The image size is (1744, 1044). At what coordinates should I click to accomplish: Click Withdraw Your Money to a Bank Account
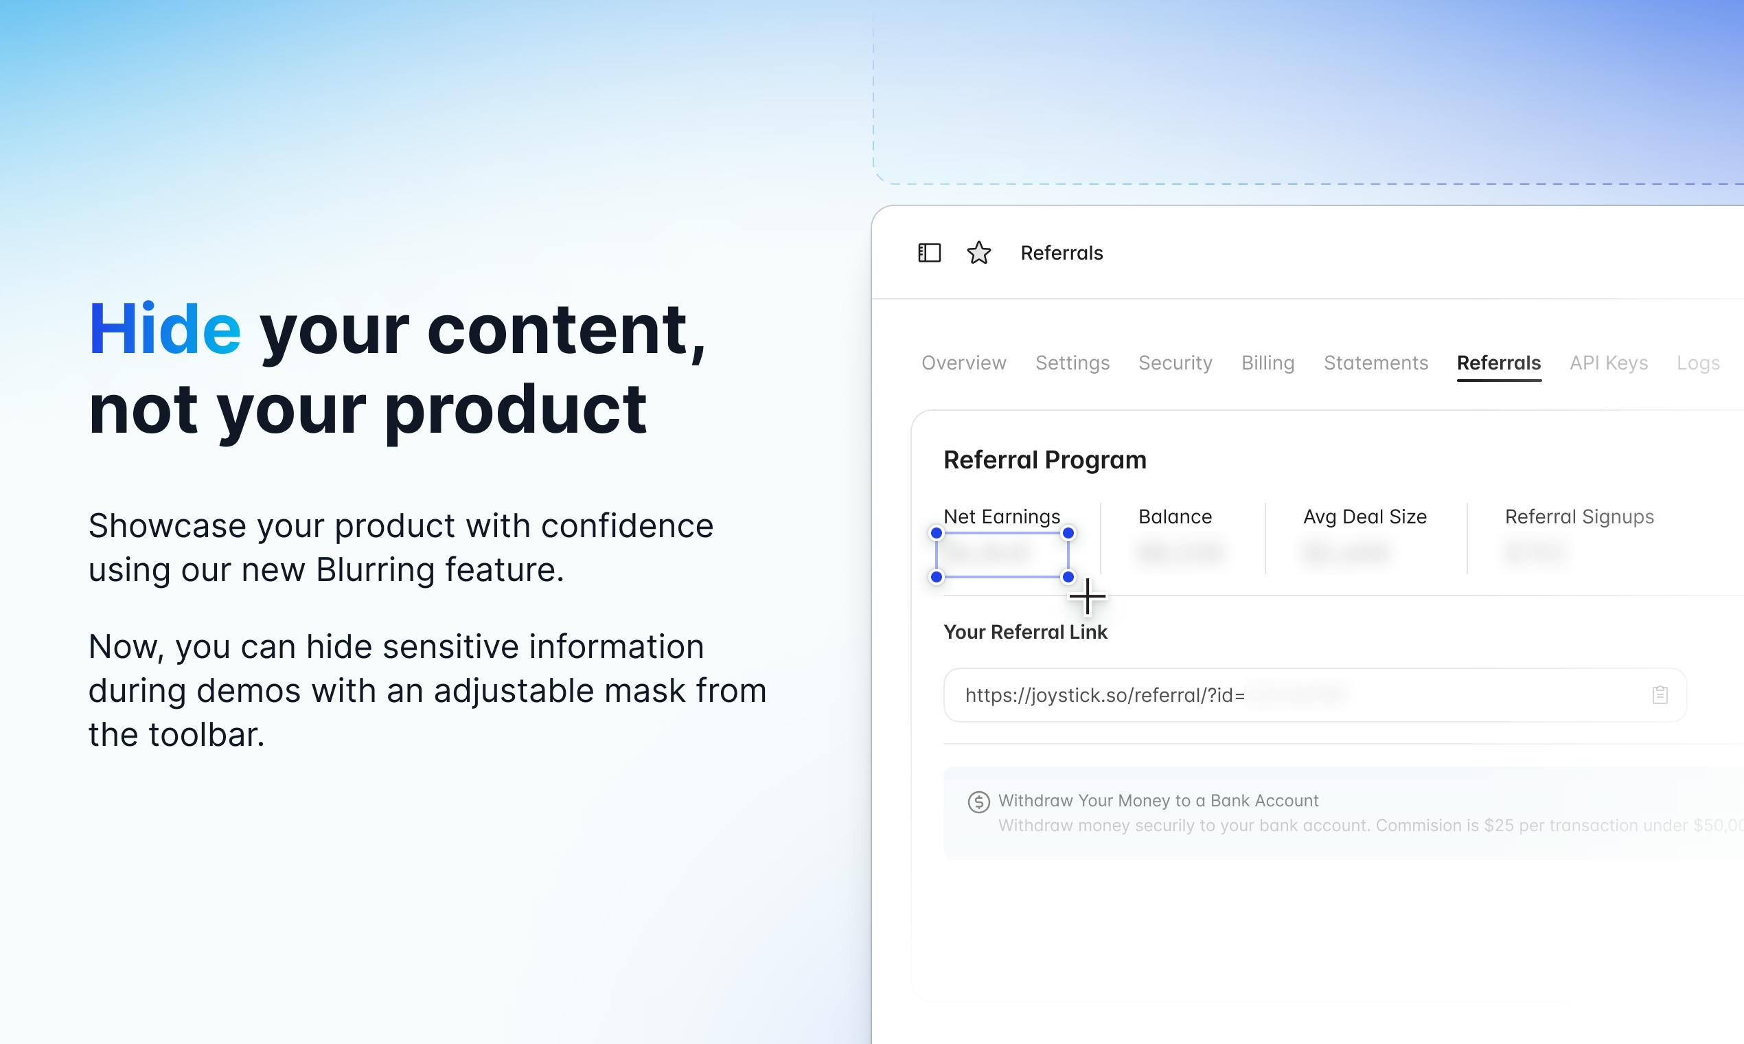click(x=1158, y=801)
